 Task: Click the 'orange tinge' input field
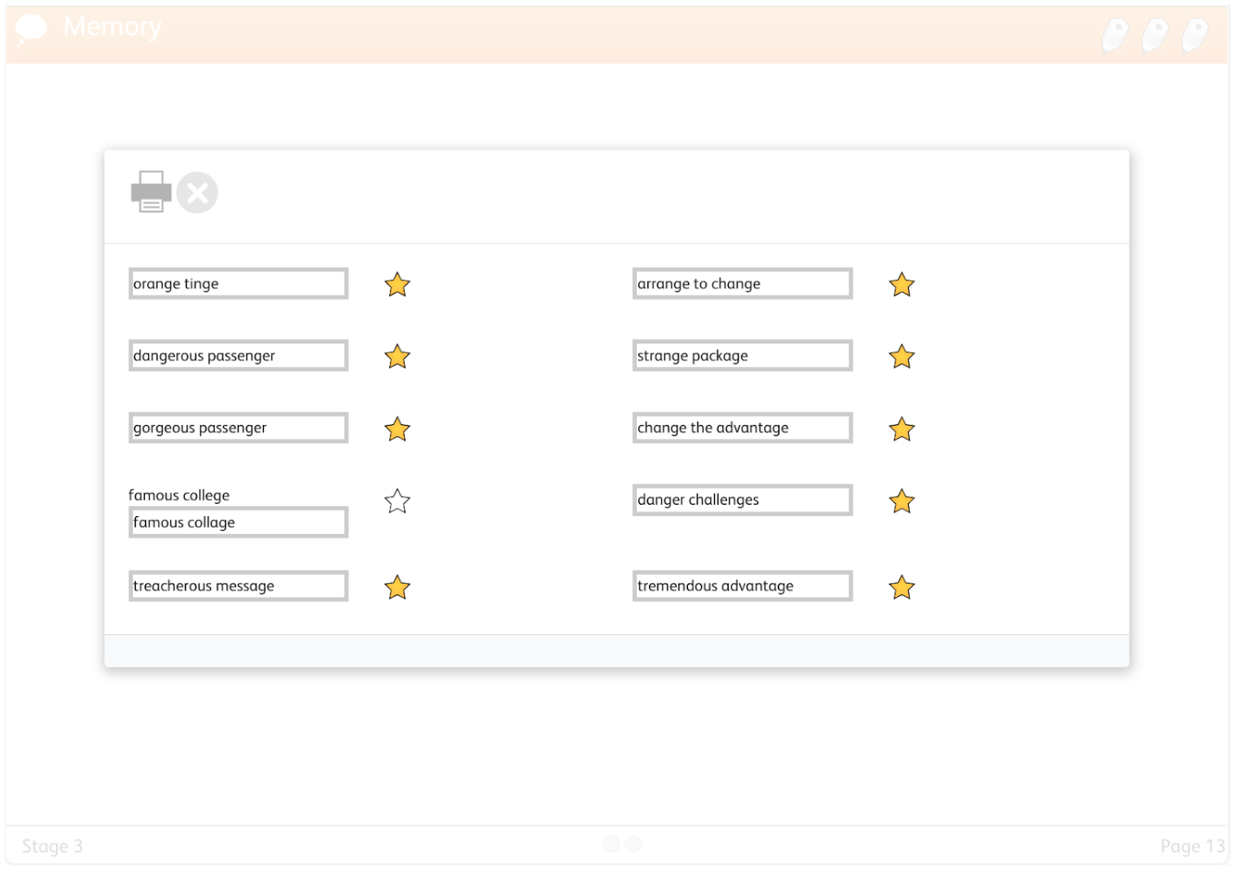pos(239,284)
